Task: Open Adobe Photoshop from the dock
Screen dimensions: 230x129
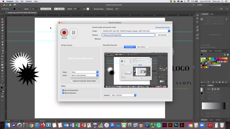Action: point(176,125)
